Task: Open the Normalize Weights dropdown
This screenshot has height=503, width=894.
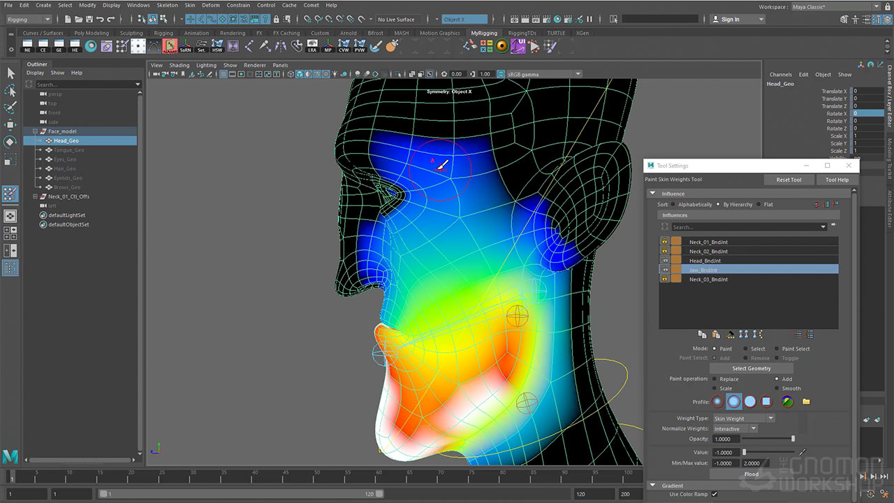Action: click(734, 429)
